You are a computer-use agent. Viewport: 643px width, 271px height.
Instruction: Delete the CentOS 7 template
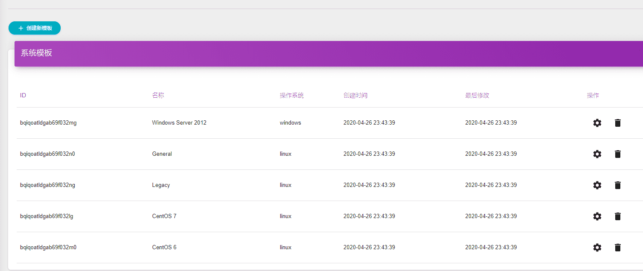tap(617, 216)
